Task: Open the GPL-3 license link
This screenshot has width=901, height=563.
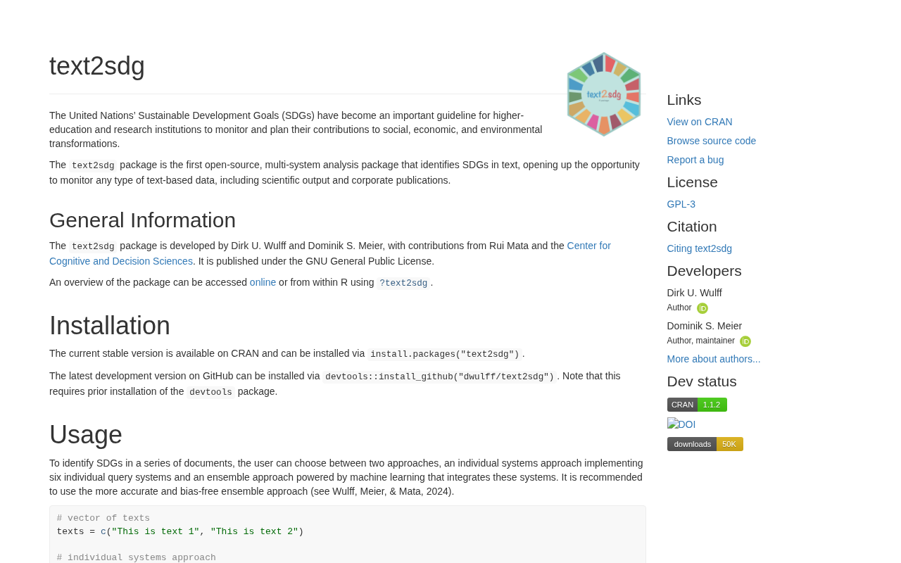Action: coord(681,204)
